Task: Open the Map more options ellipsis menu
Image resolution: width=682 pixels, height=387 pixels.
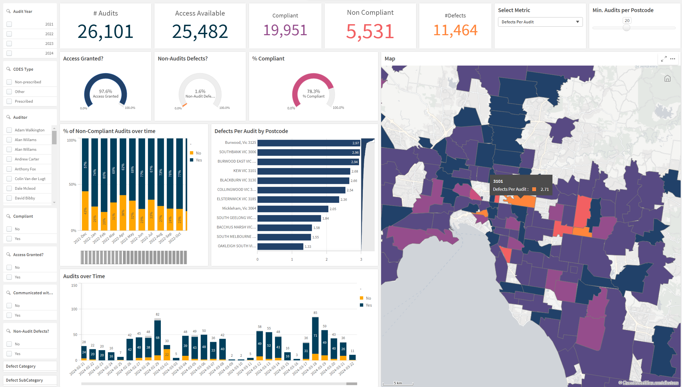Action: [673, 59]
